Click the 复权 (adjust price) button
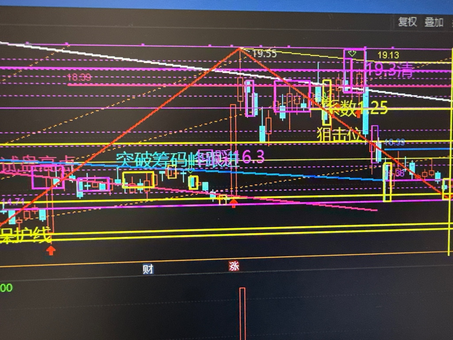This screenshot has height=340, width=453. pos(407,22)
